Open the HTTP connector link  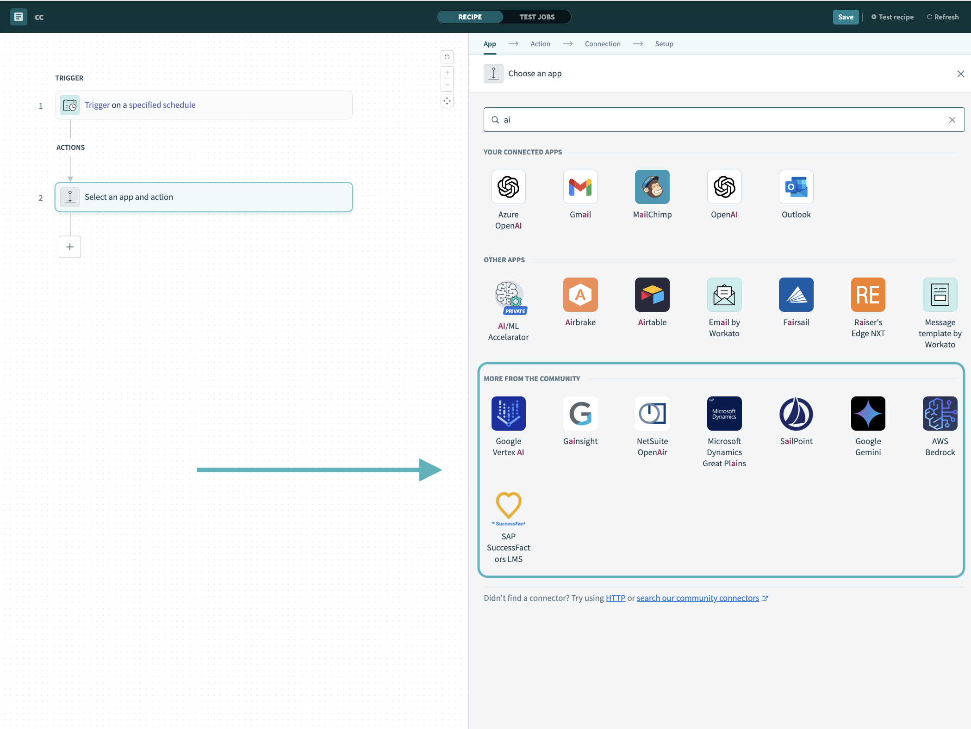(x=615, y=598)
